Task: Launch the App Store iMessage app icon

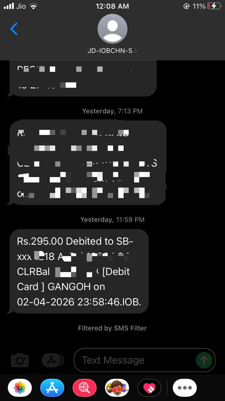Action: [52, 388]
